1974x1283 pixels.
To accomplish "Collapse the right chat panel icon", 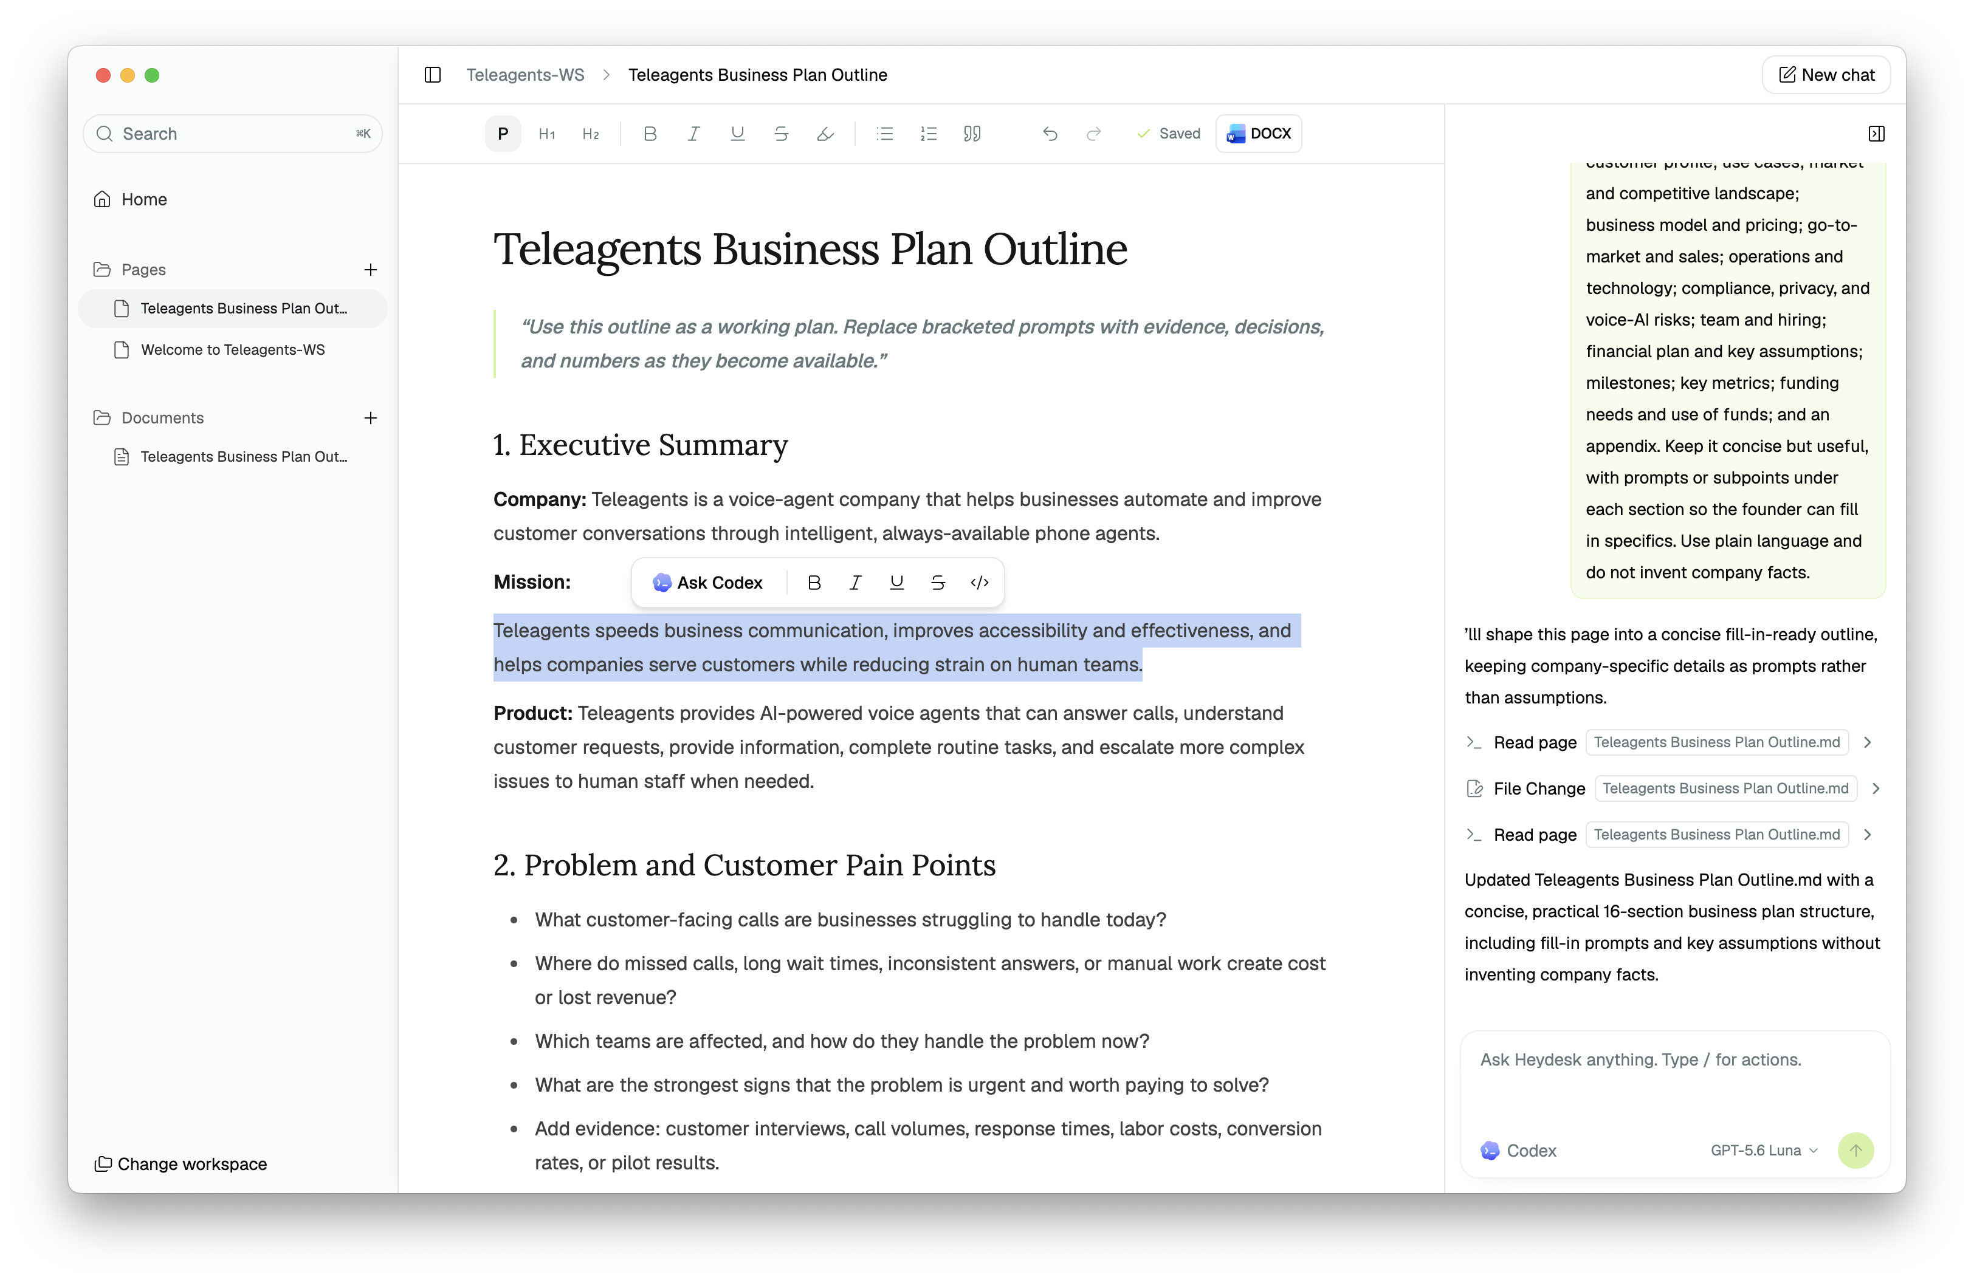I will point(1876,134).
